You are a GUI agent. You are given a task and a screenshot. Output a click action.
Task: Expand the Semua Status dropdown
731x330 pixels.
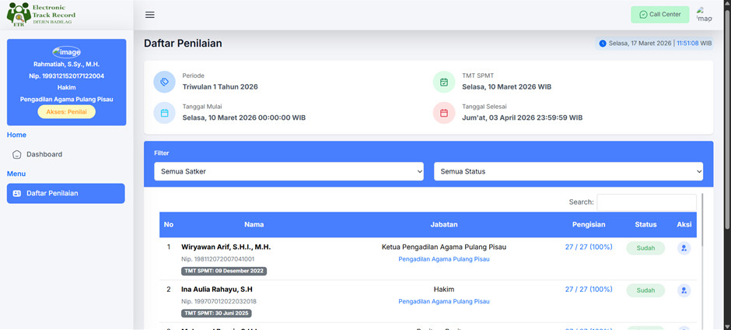pyautogui.click(x=568, y=171)
